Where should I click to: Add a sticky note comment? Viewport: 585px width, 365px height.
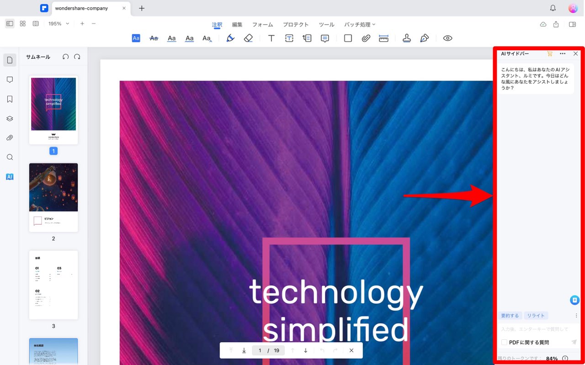325,38
